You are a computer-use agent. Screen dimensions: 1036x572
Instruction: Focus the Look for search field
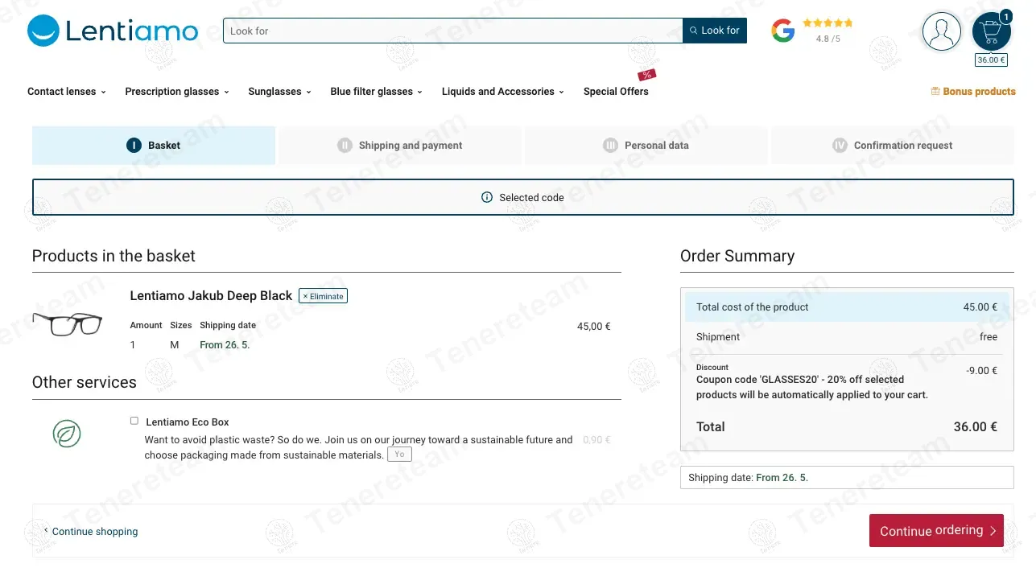coord(453,31)
